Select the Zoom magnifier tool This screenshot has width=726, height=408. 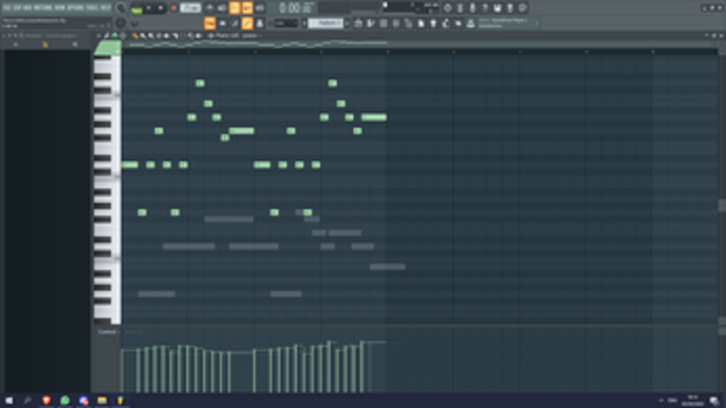[x=191, y=35]
